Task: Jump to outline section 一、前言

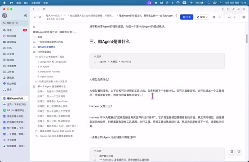Action: (37, 37)
